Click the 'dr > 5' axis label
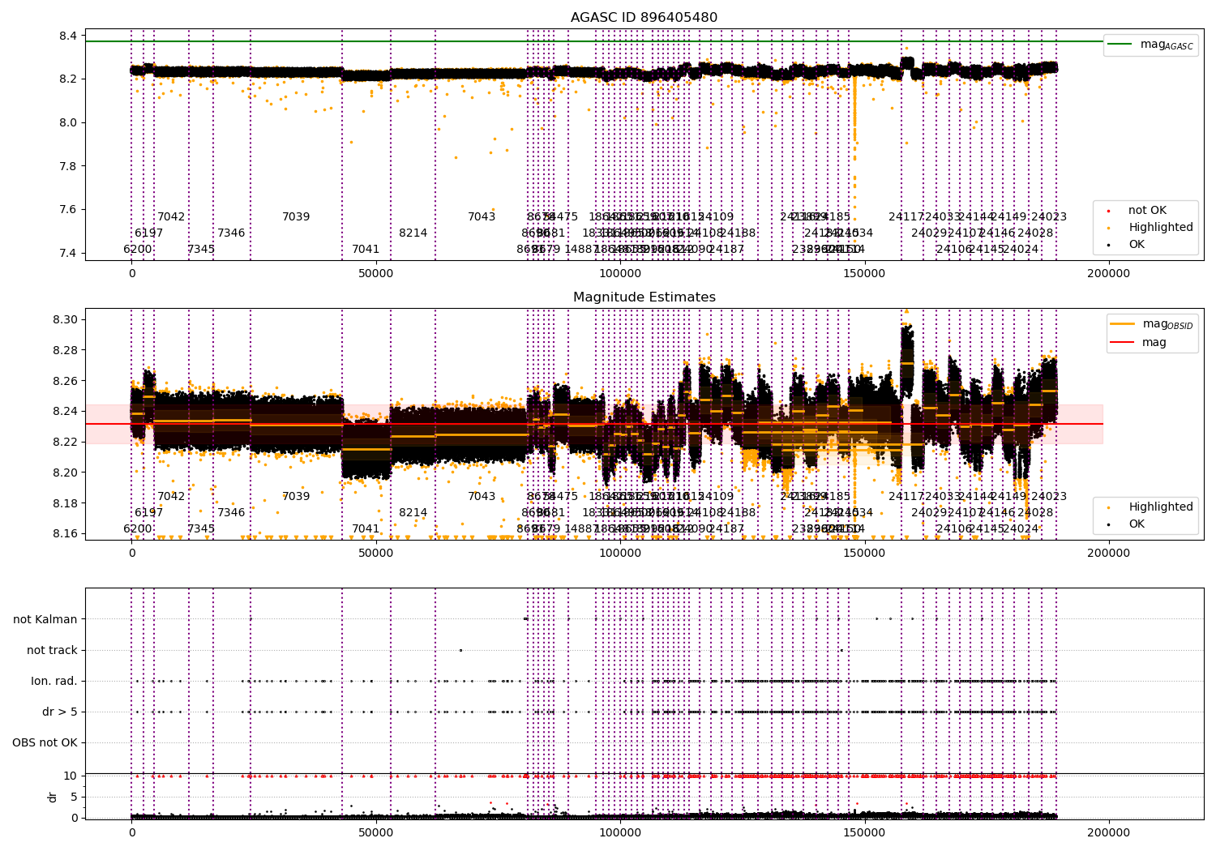 [60, 712]
